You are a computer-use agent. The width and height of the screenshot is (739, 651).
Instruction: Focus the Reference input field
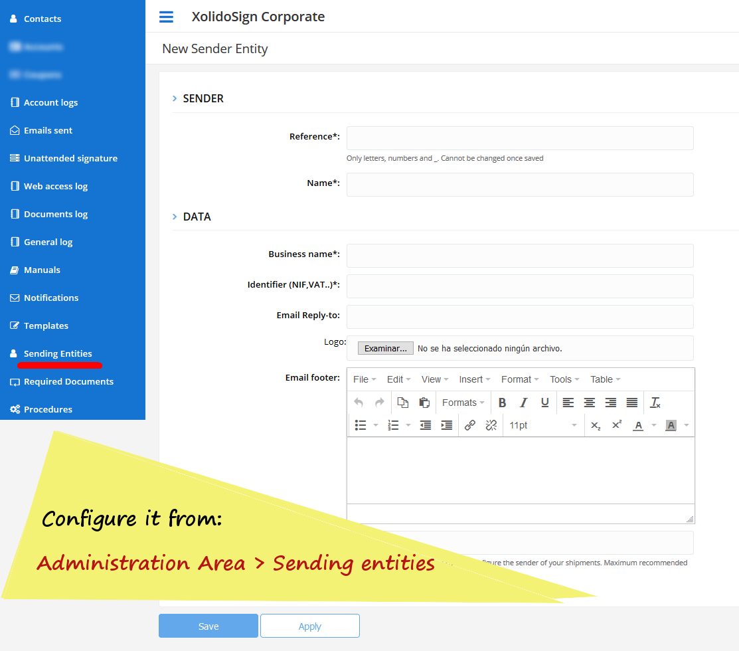[520, 138]
